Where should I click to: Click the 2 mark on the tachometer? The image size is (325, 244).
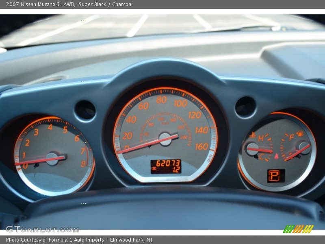pos(27,143)
